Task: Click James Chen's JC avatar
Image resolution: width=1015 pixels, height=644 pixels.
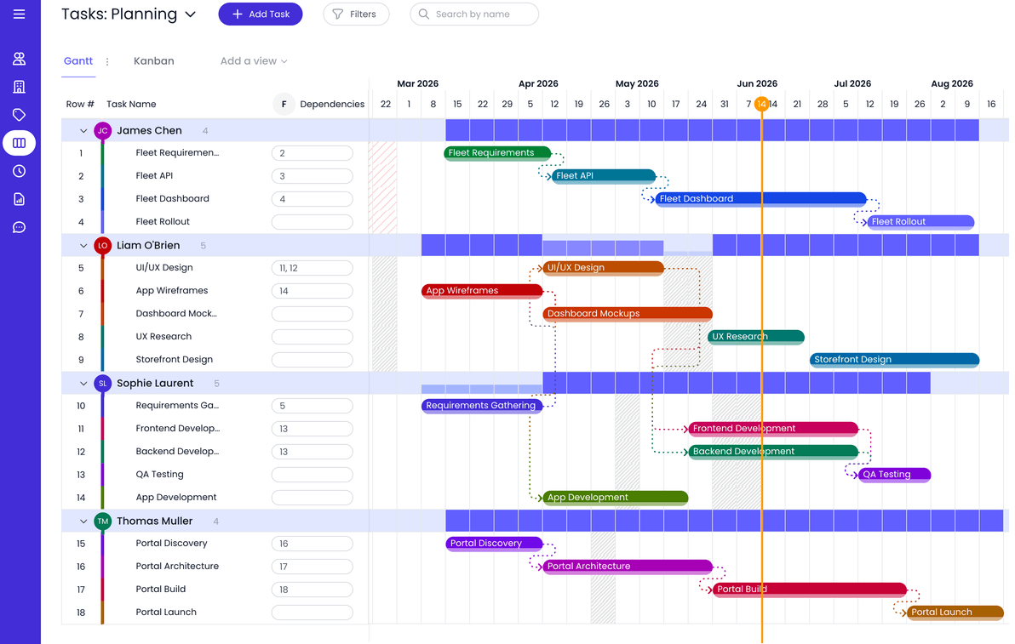Action: pos(102,131)
